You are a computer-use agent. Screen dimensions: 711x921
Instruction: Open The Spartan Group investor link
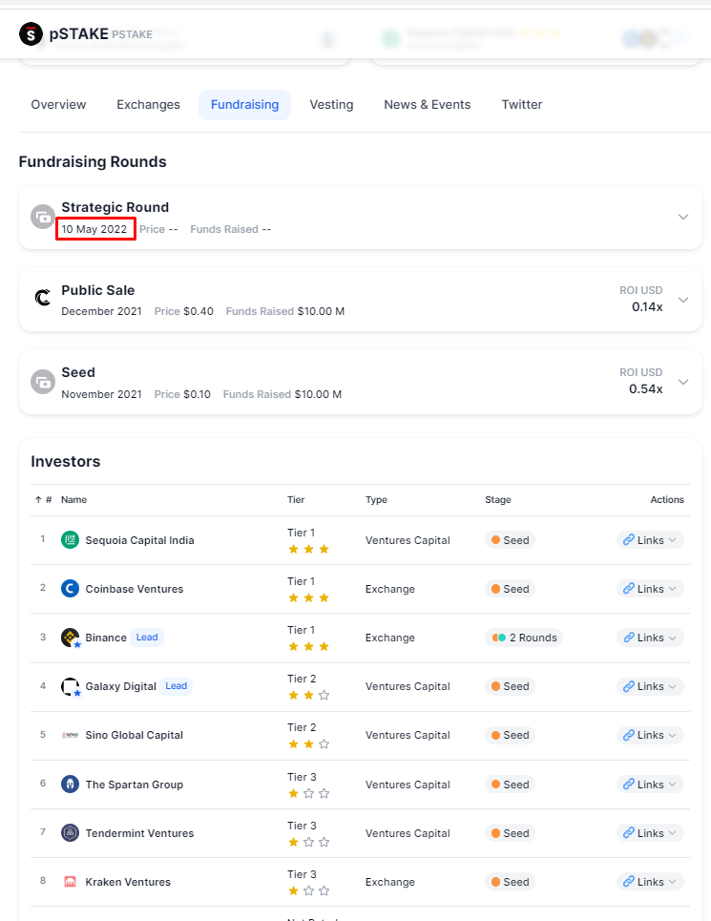coord(135,785)
